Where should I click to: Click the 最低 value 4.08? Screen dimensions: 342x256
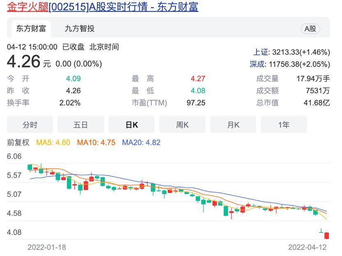pyautogui.click(x=198, y=91)
